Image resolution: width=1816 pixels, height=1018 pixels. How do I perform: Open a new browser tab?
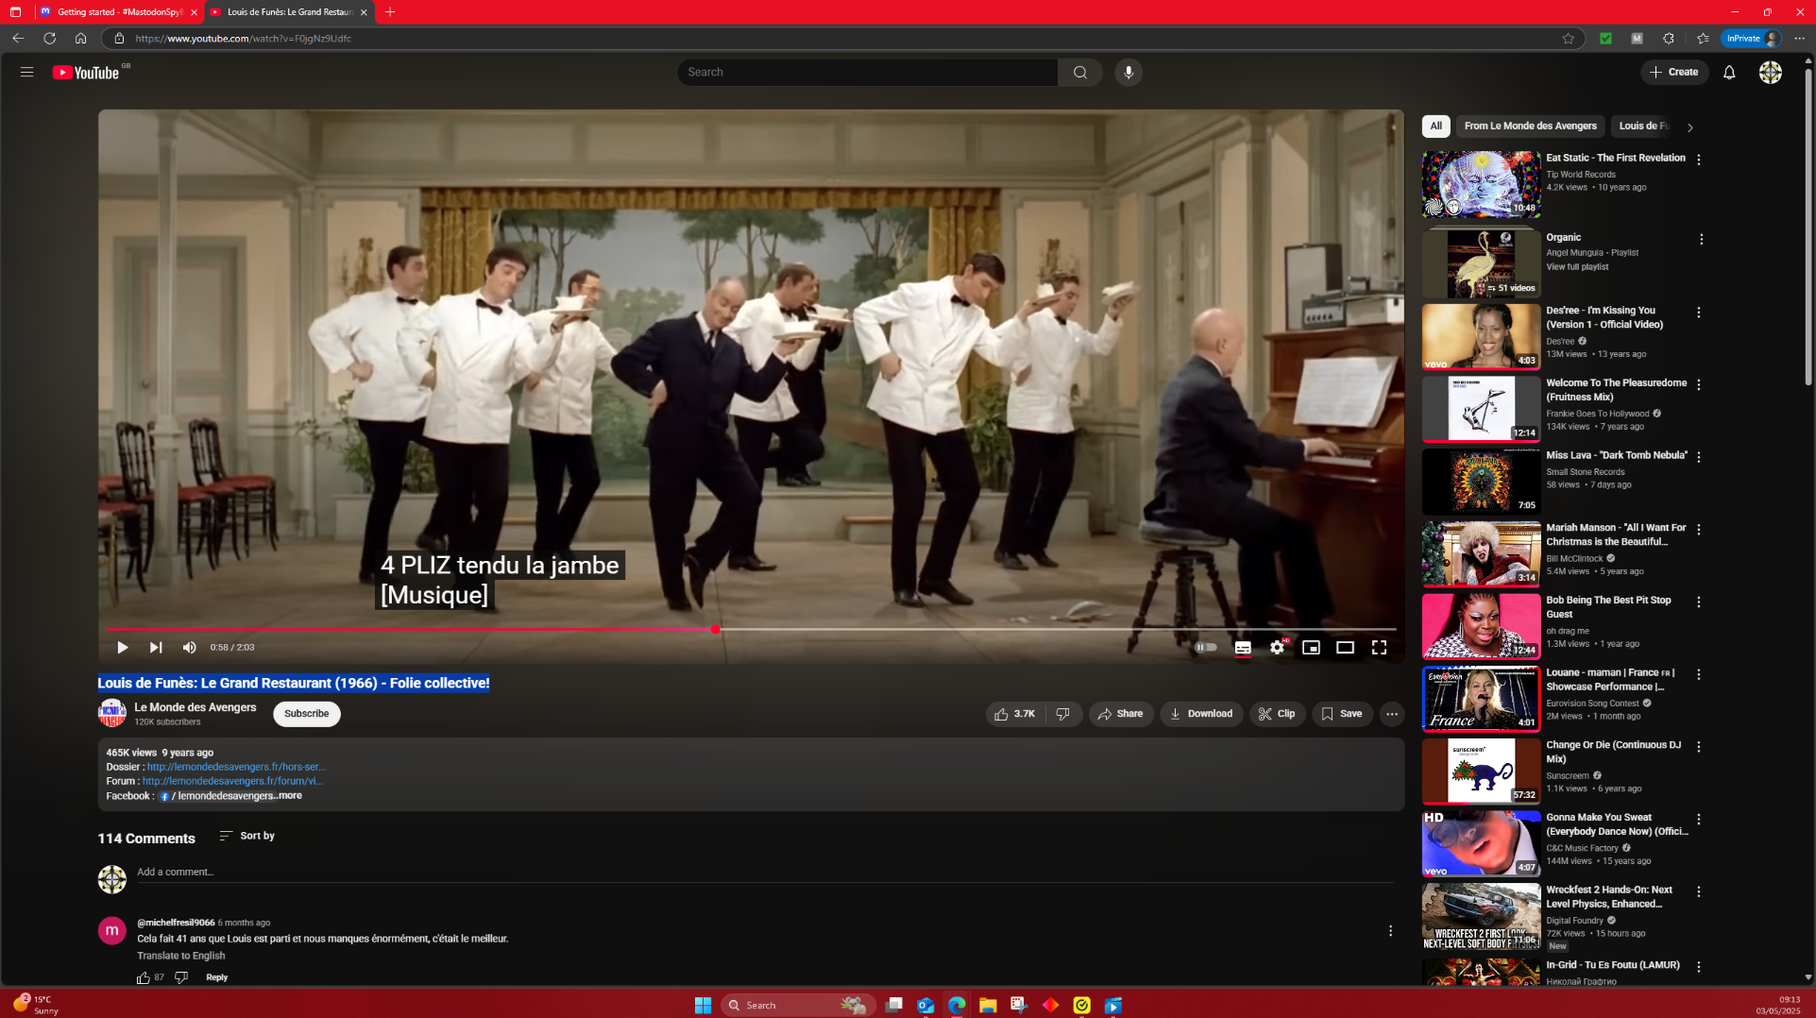[390, 12]
